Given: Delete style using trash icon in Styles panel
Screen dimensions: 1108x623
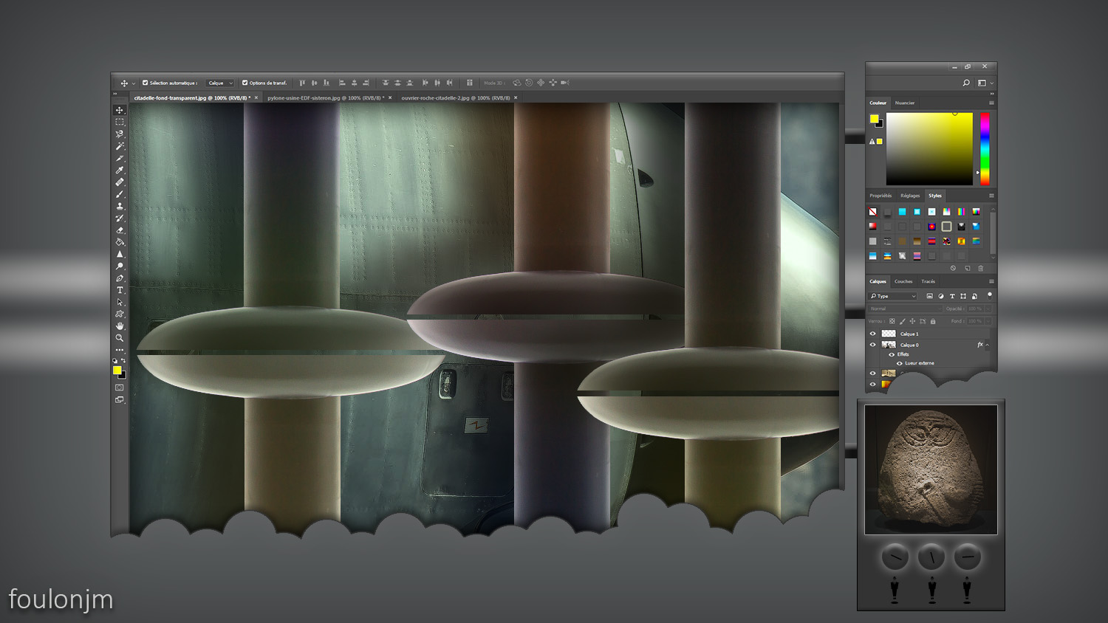Looking at the screenshot, I should coord(981,269).
